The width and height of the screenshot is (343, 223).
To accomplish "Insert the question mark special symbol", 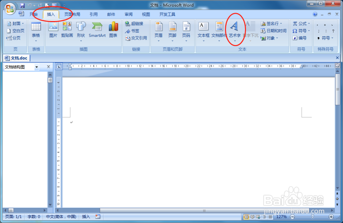I will pyautogui.click(x=333, y=31).
